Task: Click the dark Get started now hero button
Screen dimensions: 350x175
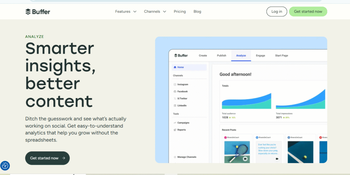Action: tap(47, 158)
